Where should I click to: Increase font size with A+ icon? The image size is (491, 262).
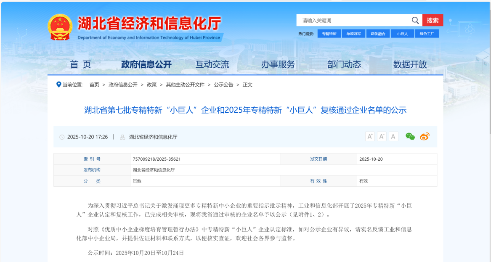pos(370,136)
